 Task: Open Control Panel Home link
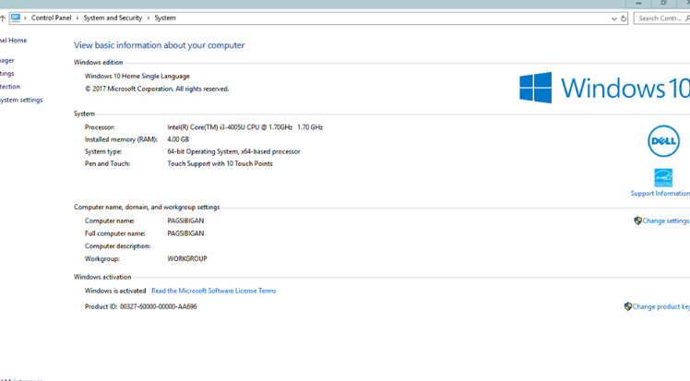click(13, 40)
